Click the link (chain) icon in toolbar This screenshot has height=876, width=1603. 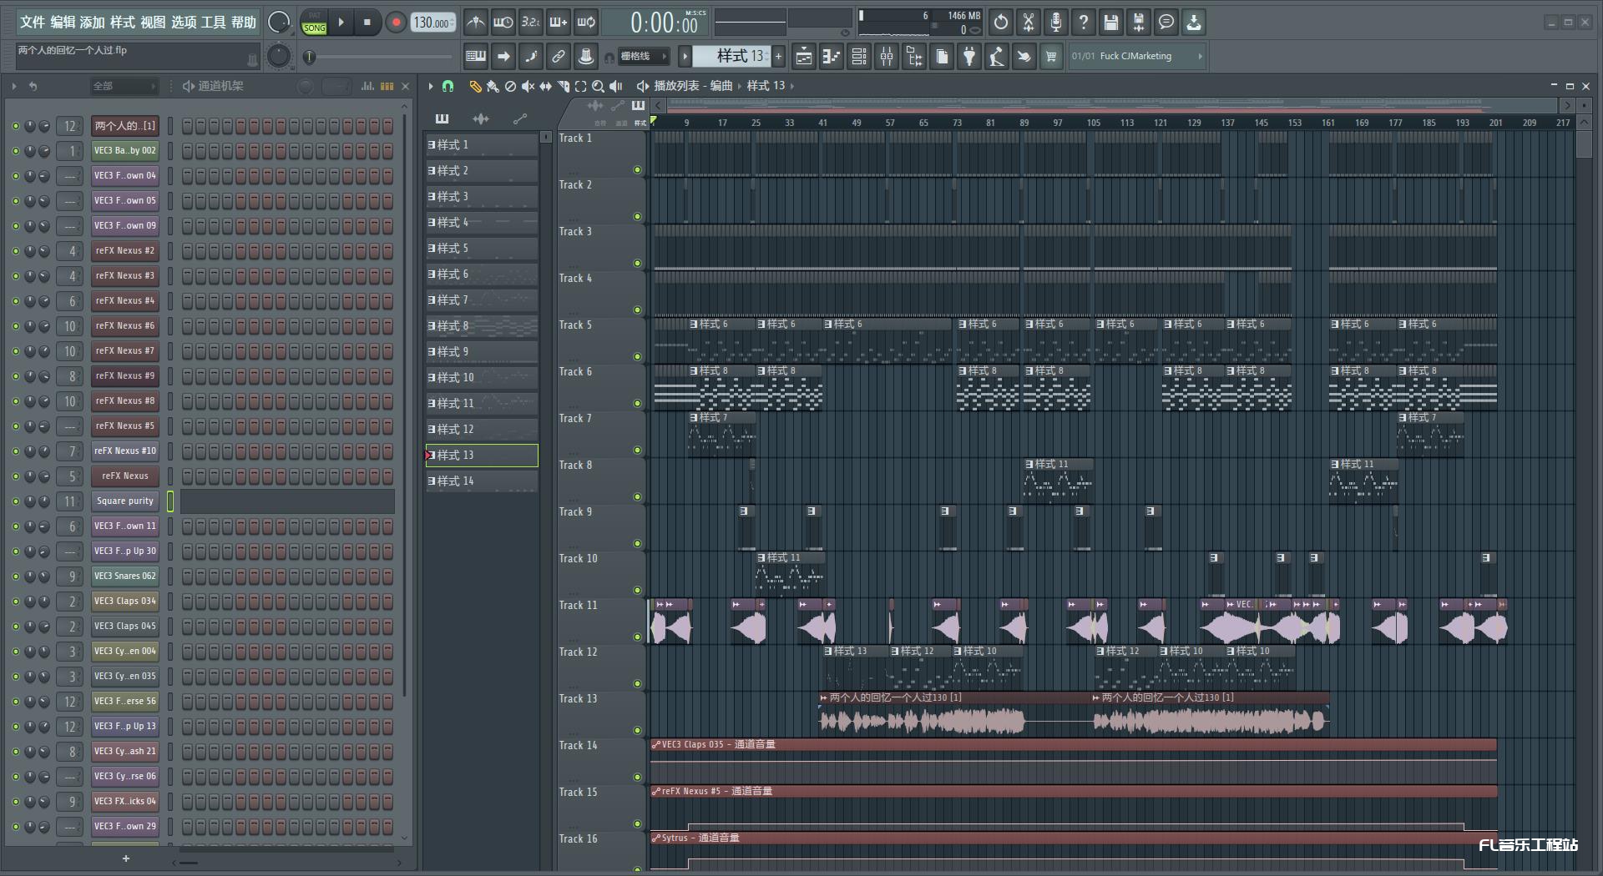[x=558, y=57]
